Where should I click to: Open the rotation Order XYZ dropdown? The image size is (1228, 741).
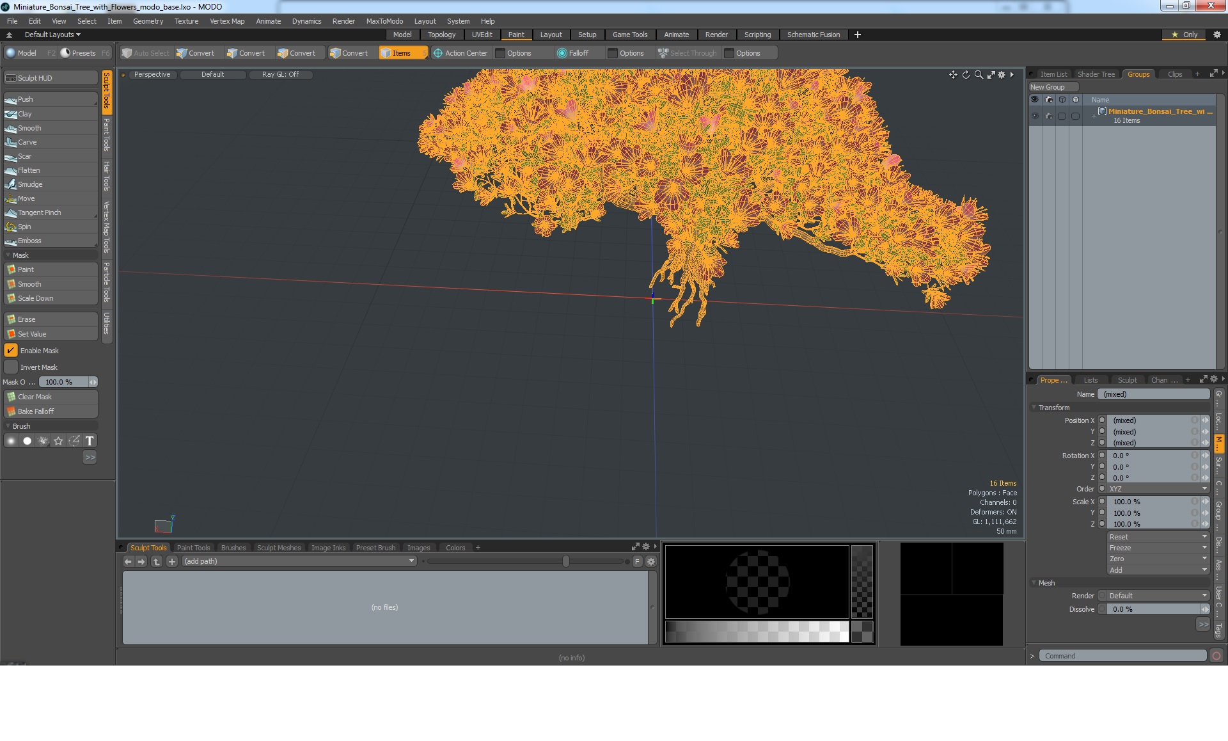[x=1158, y=489]
